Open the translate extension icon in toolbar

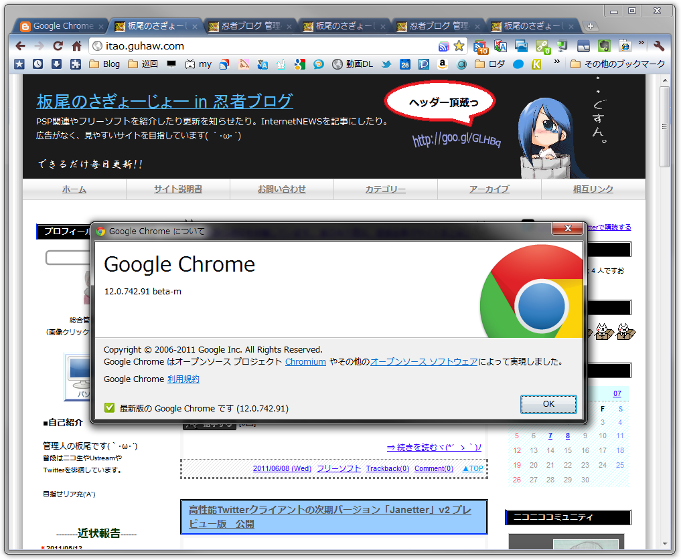[x=501, y=46]
